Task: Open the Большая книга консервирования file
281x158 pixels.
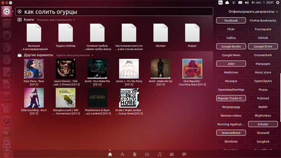Action: 34,37
